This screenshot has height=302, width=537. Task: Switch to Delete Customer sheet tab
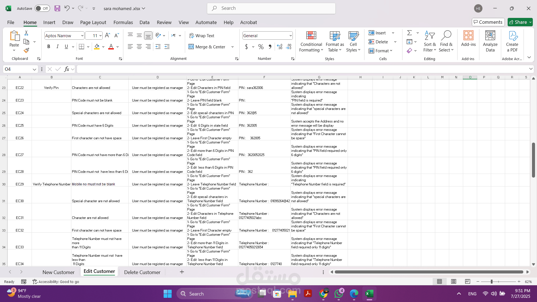pos(142,272)
